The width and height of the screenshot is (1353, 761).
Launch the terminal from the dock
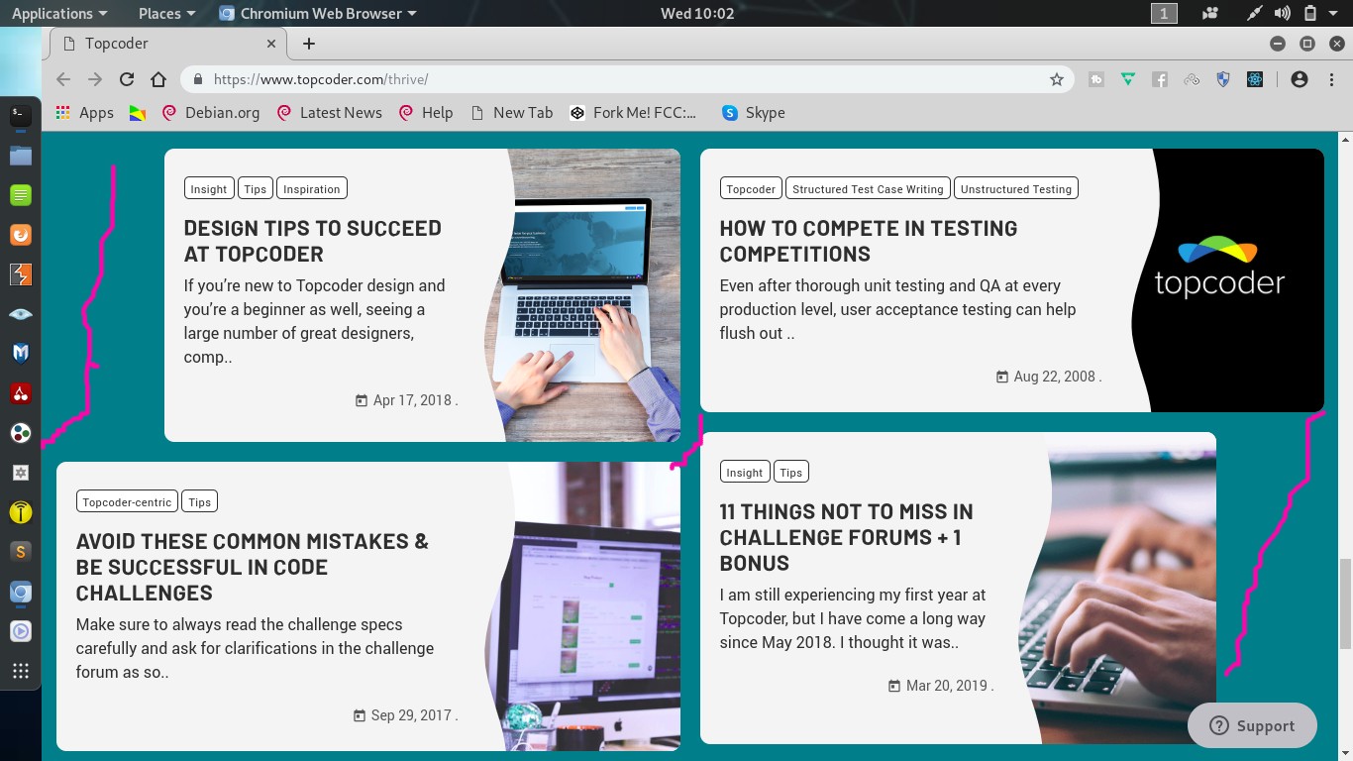[21, 116]
